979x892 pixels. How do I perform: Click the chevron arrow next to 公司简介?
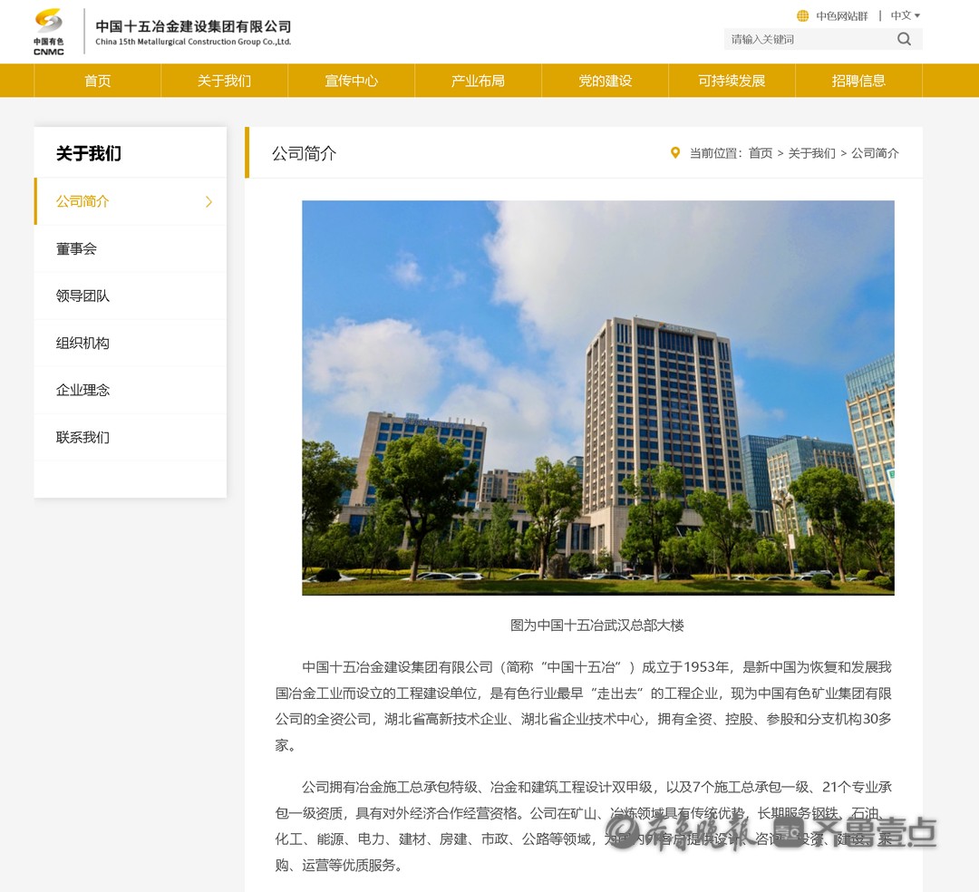point(208,201)
